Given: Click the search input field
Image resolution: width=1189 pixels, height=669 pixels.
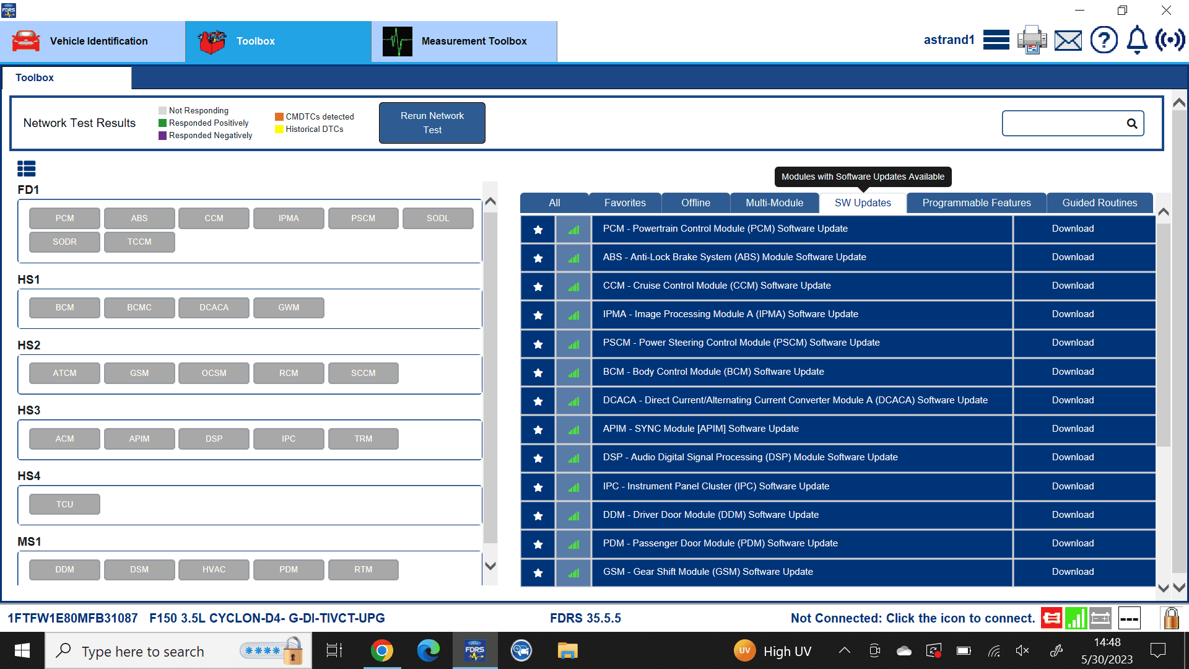Looking at the screenshot, I should click(x=1065, y=123).
